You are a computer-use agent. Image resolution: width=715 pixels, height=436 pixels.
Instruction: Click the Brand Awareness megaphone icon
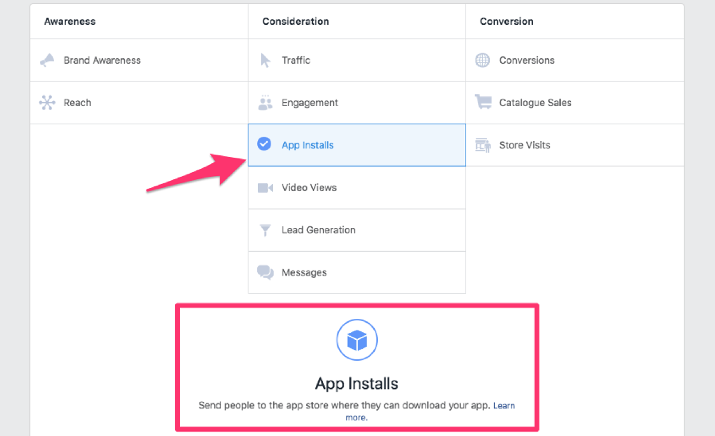47,60
